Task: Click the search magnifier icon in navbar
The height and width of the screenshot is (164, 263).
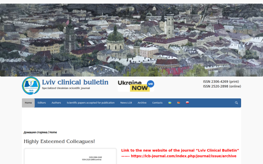Action: pos(236,103)
